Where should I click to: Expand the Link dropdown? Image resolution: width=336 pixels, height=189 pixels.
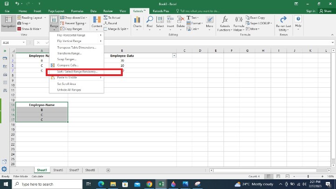tap(198, 29)
